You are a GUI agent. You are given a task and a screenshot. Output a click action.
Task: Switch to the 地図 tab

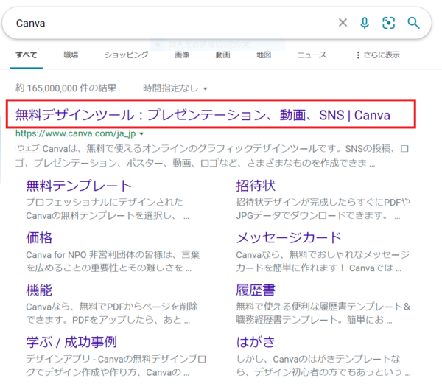coord(264,55)
